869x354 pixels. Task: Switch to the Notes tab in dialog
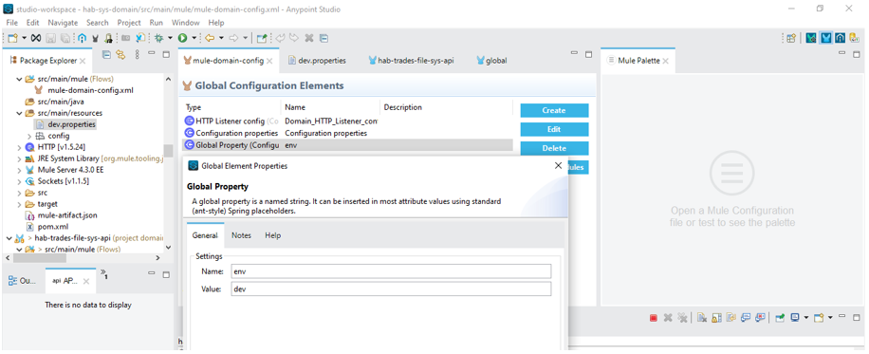tap(241, 235)
